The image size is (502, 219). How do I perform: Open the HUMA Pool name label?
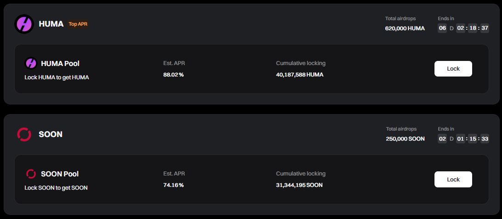(60, 63)
